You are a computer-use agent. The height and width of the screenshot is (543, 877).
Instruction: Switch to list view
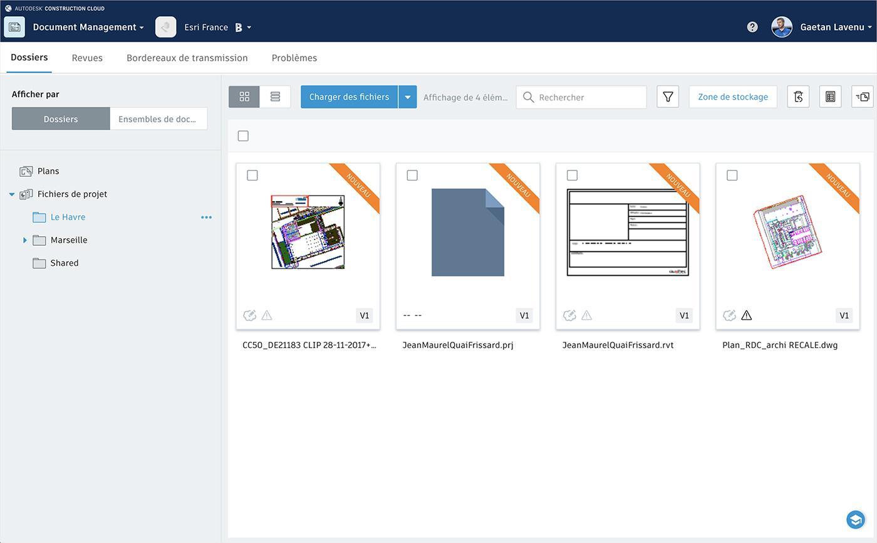275,97
